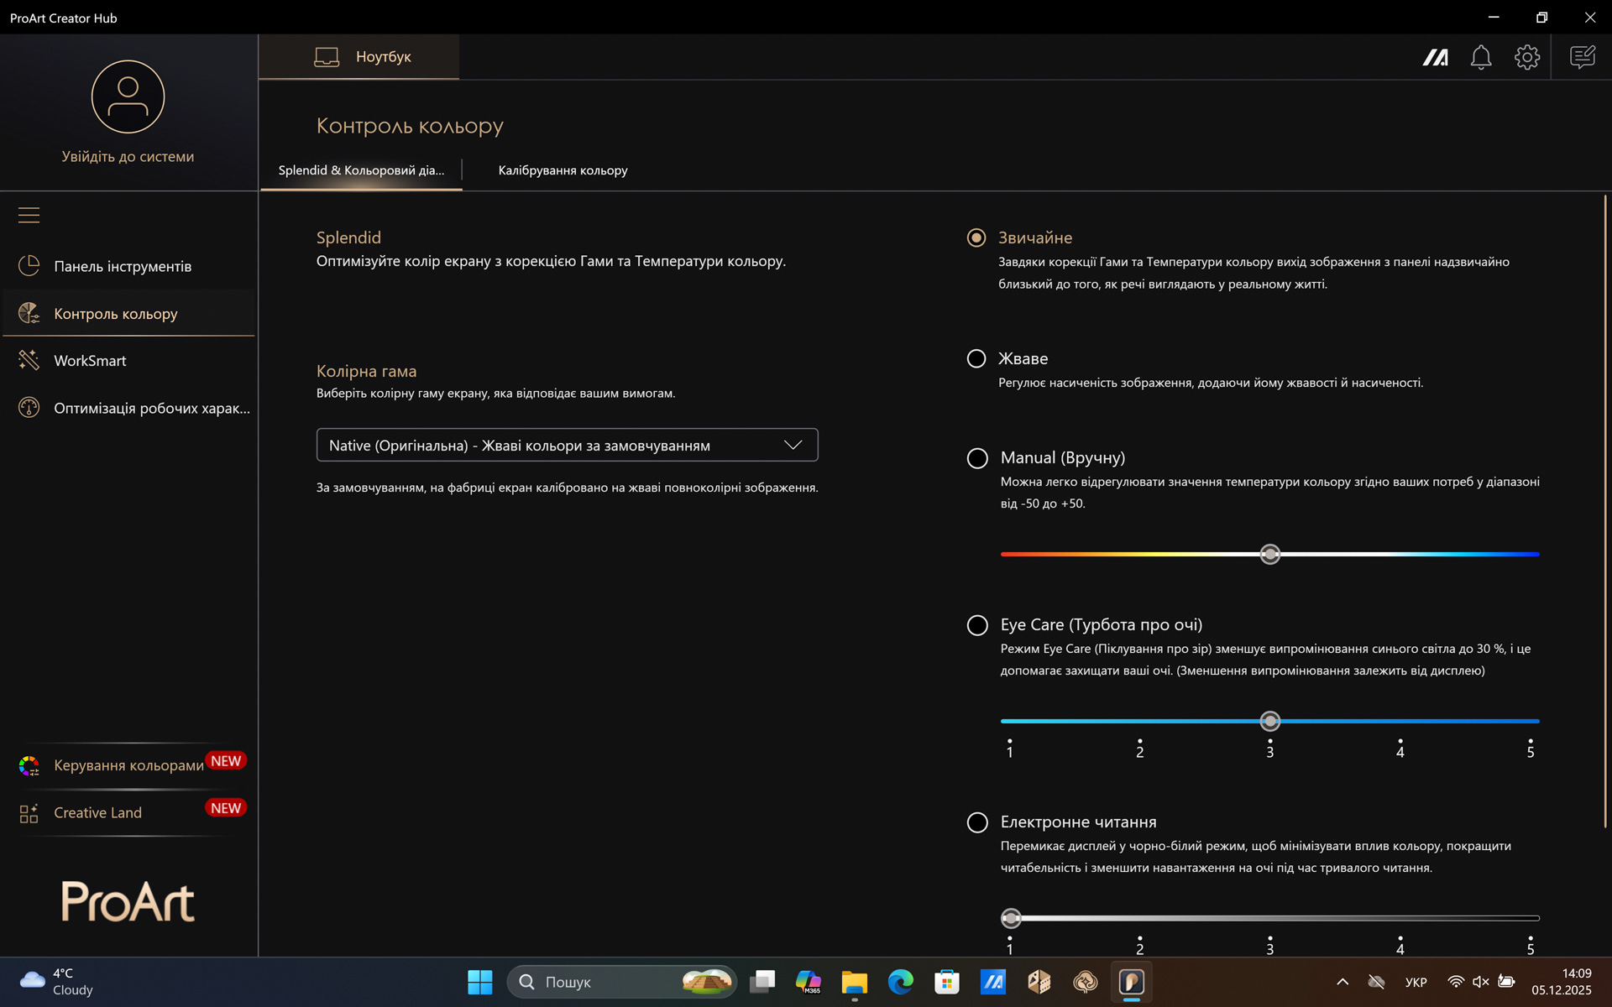Open the ASUS logo icon in top bar
This screenshot has width=1612, height=1007.
1435,57
